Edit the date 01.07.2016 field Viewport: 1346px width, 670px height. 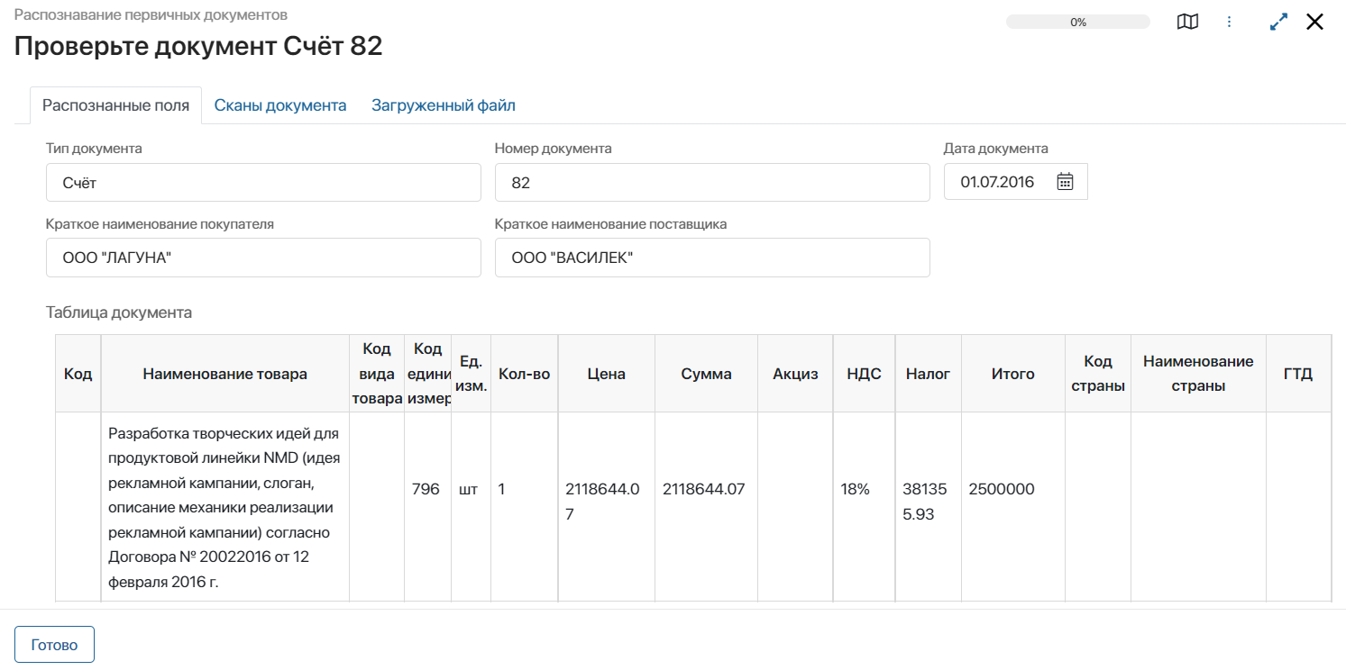click(x=1016, y=182)
